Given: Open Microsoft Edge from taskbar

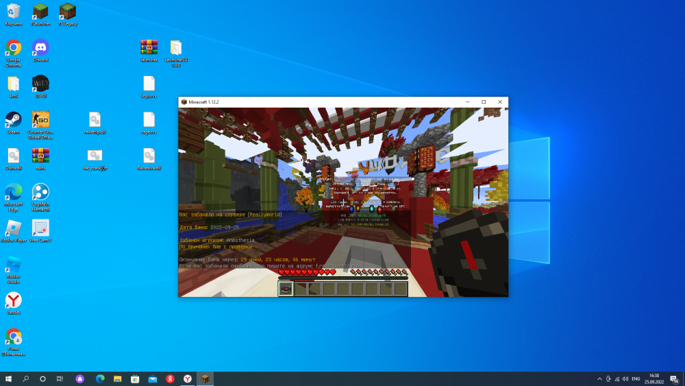Looking at the screenshot, I should (100, 378).
